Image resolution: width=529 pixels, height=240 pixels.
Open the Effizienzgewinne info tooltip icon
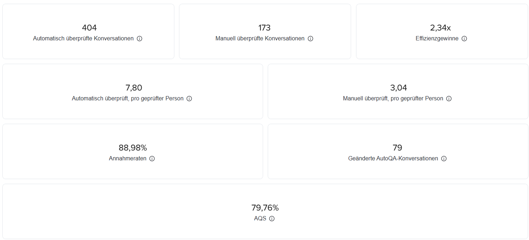click(464, 39)
